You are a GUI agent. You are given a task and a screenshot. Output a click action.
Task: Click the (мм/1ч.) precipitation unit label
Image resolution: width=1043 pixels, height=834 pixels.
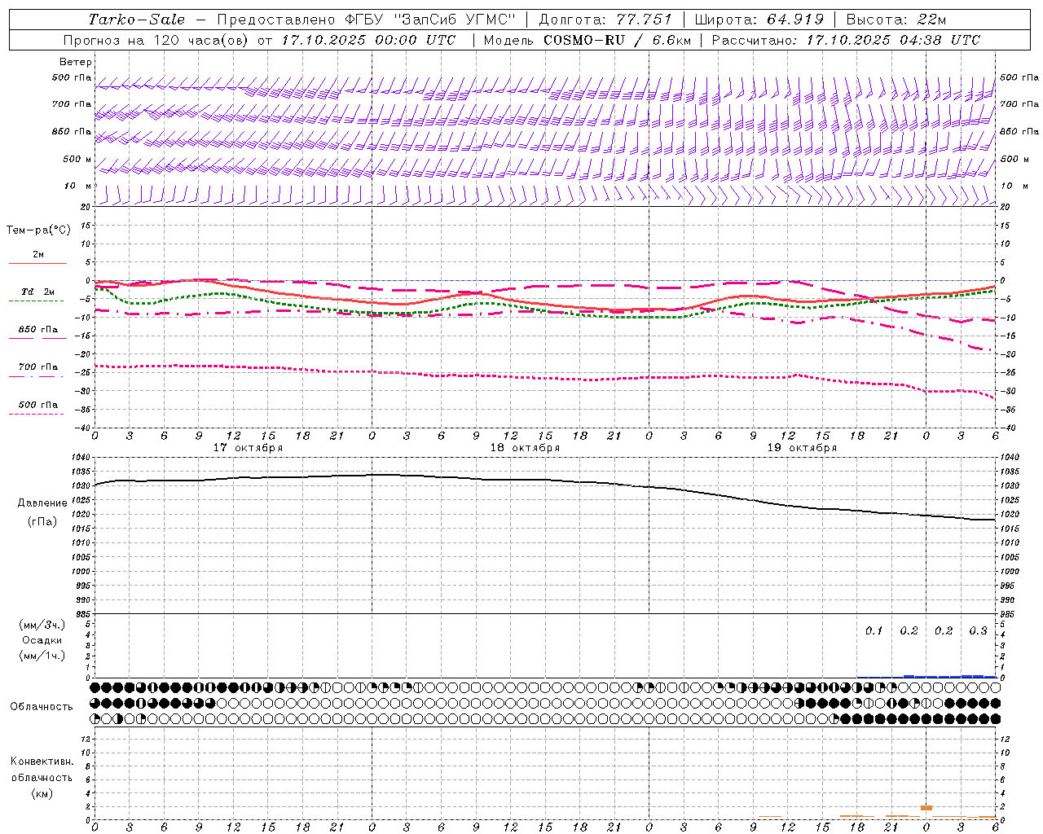[x=42, y=656]
